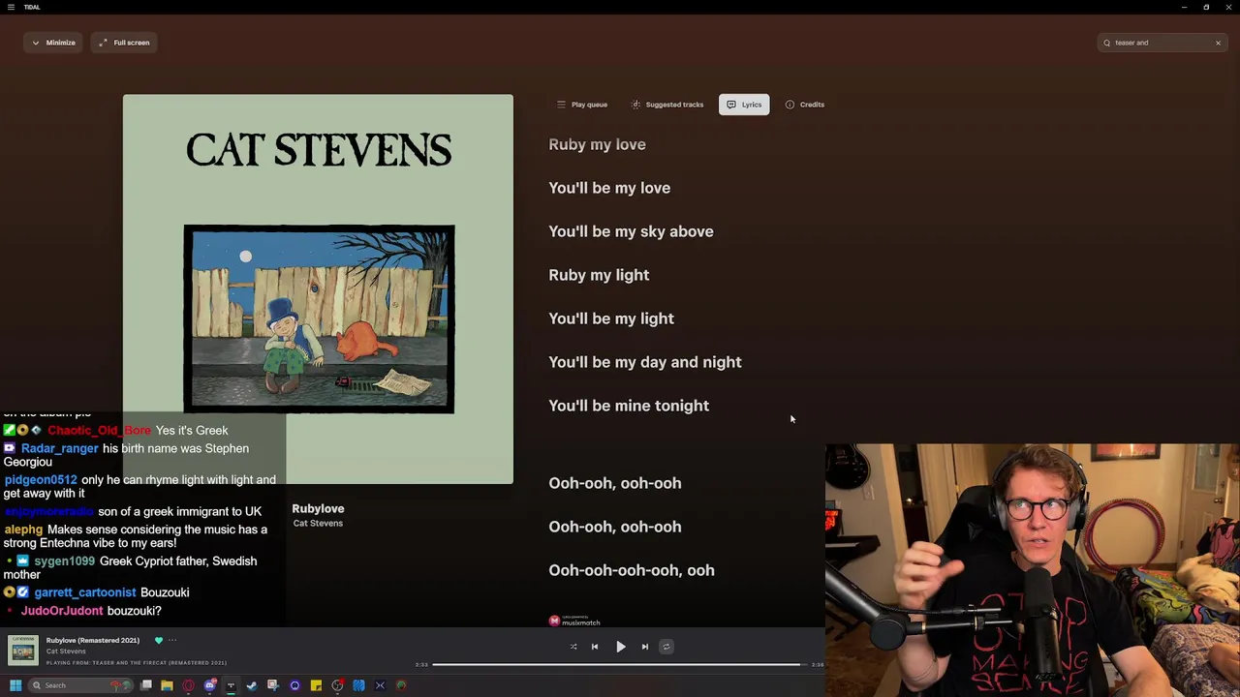Open Discord from the taskbar
The image size is (1240, 697).
coord(209,685)
